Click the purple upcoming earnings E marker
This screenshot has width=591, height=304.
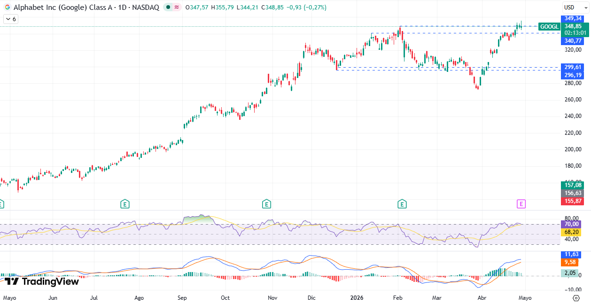point(521,203)
